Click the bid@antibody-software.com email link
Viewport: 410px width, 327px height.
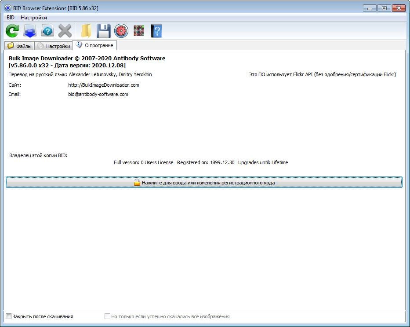(x=98, y=94)
